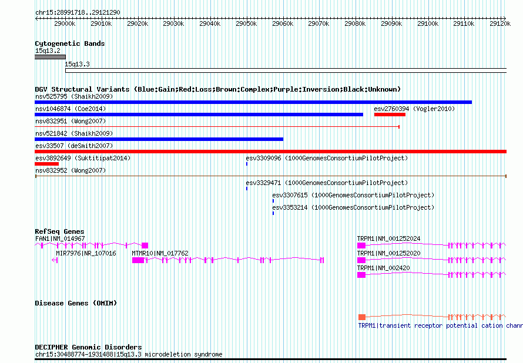Select the esv33507 (deSmith2007) red bar
The width and height of the screenshot is (523, 363).
(x=270, y=152)
